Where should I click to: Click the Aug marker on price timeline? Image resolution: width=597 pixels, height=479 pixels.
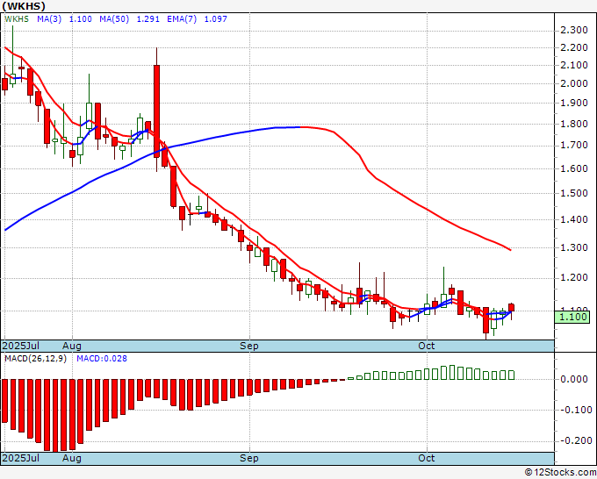(72, 346)
